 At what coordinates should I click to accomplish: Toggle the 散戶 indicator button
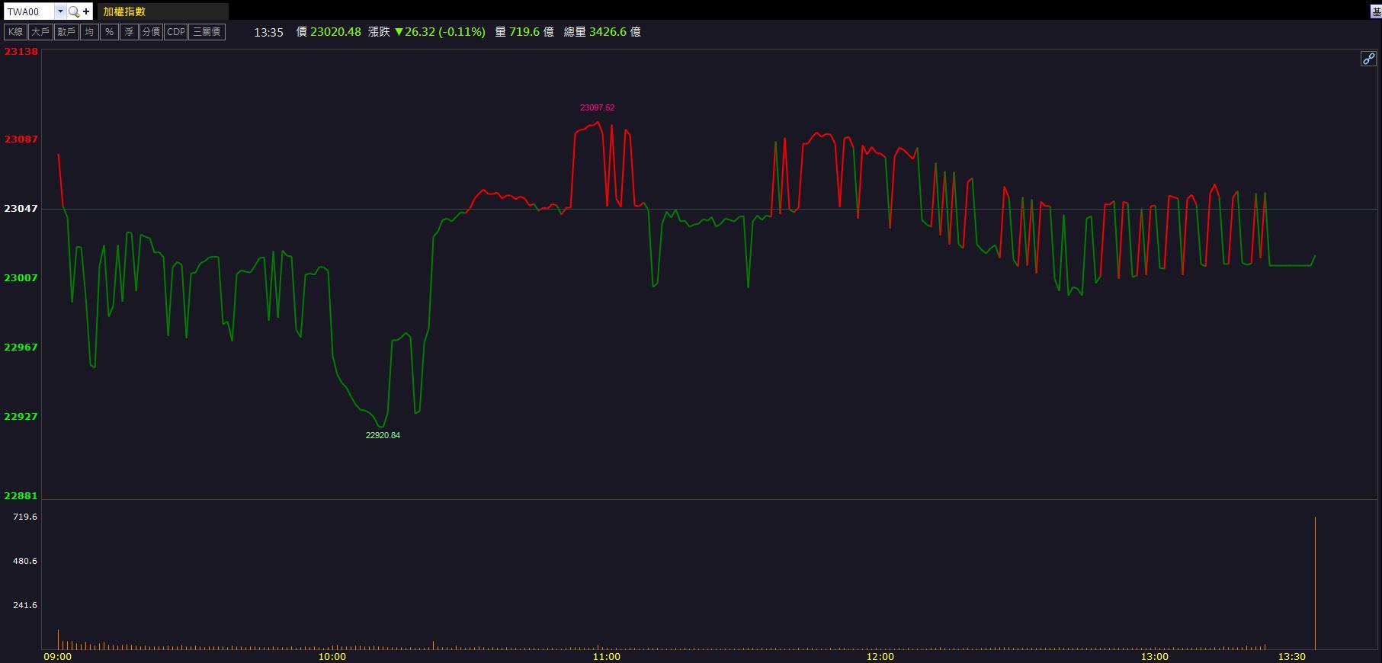click(x=66, y=32)
